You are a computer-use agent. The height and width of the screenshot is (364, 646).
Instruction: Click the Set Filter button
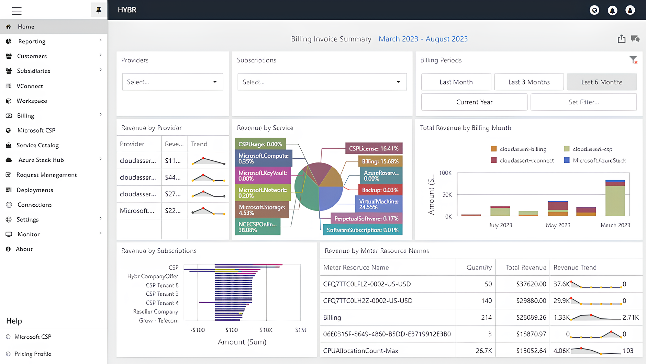point(583,102)
